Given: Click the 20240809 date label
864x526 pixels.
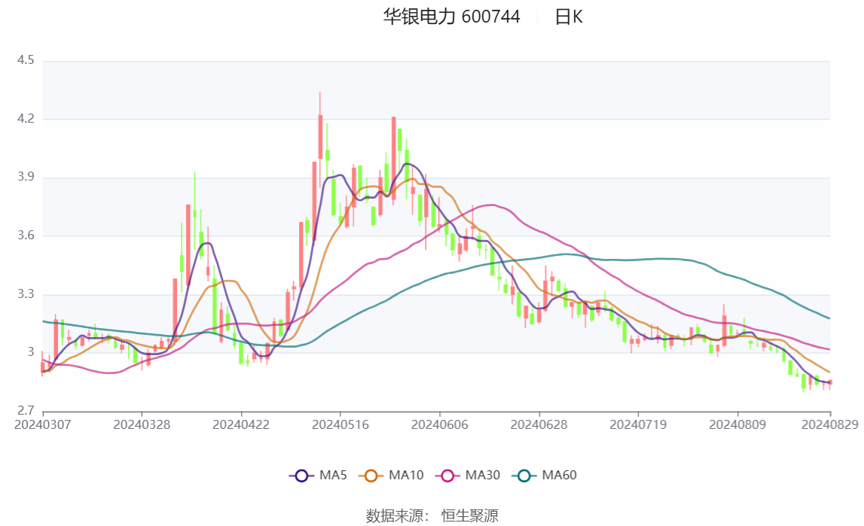Looking at the screenshot, I should [737, 424].
